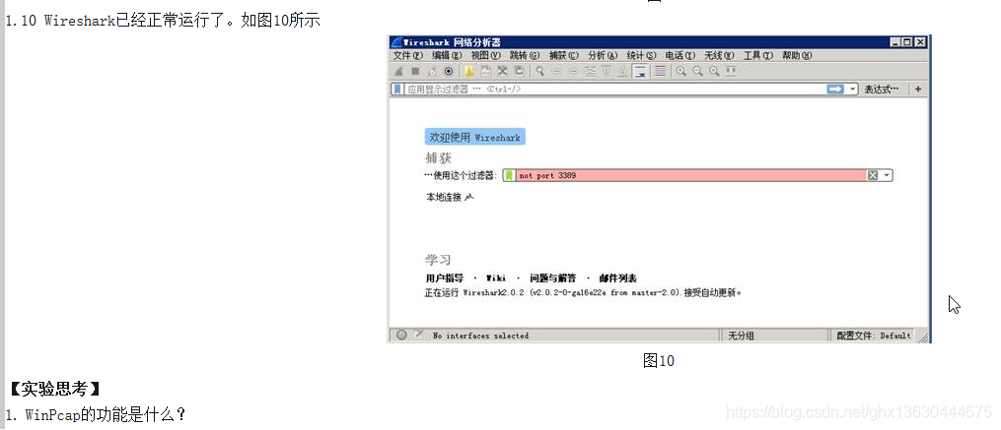Zoom in on the packet text
1001x430 pixels.
point(681,72)
